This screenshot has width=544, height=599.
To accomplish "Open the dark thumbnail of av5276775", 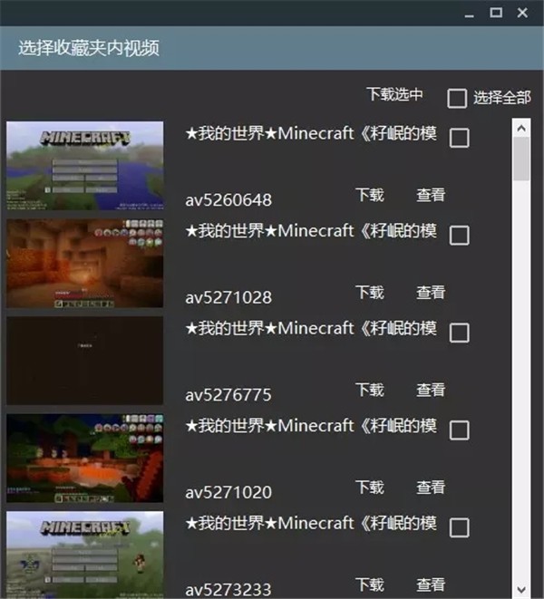I will [85, 361].
